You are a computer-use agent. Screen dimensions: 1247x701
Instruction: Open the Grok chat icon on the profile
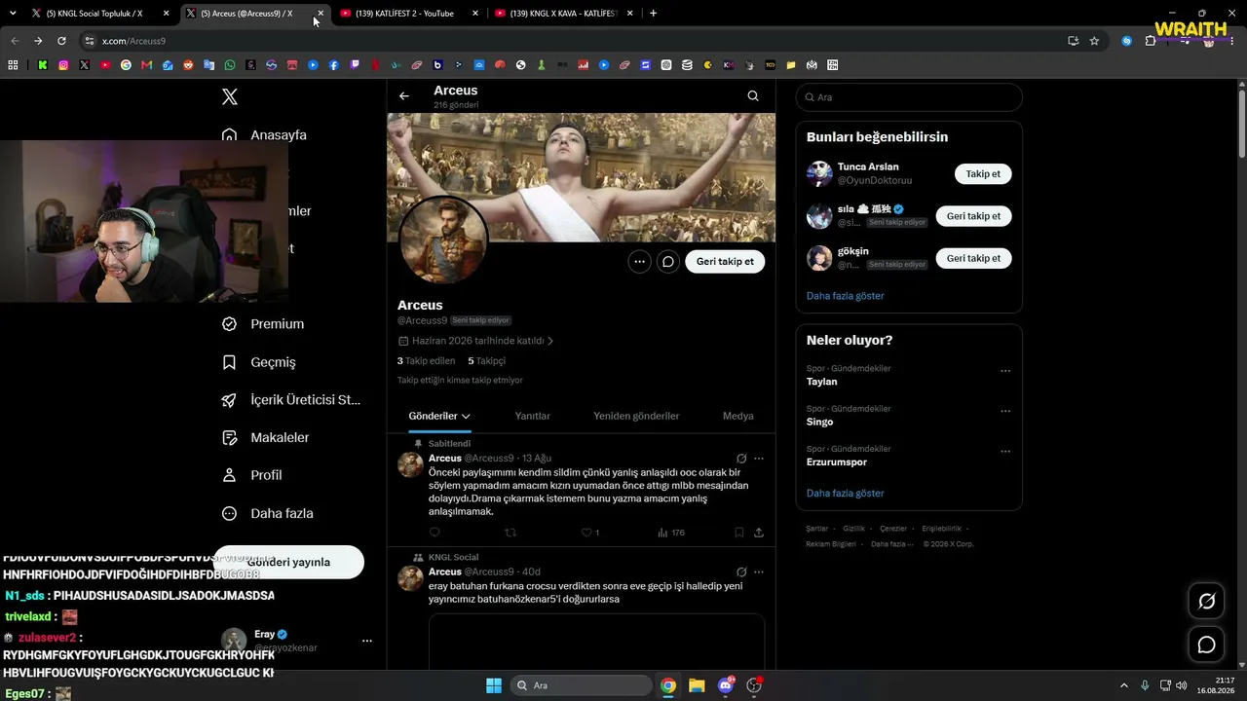point(668,261)
